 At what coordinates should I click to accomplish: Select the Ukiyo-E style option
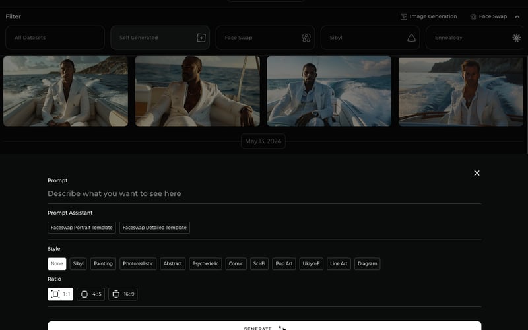(311, 263)
